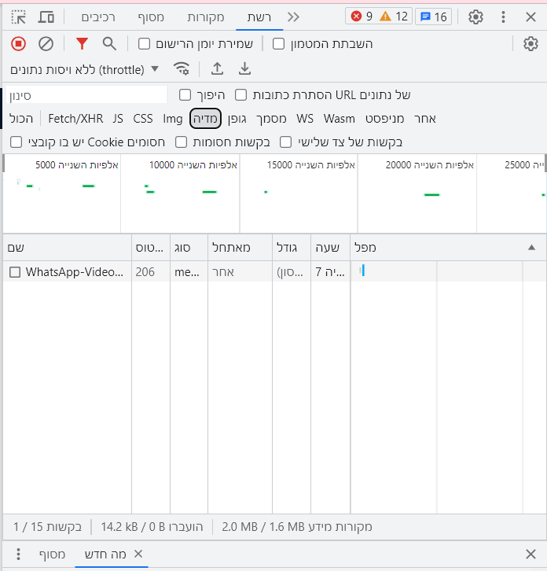The height and width of the screenshot is (571, 547).
Task: Toggle sort arrow in the מפל column
Action: click(x=531, y=248)
